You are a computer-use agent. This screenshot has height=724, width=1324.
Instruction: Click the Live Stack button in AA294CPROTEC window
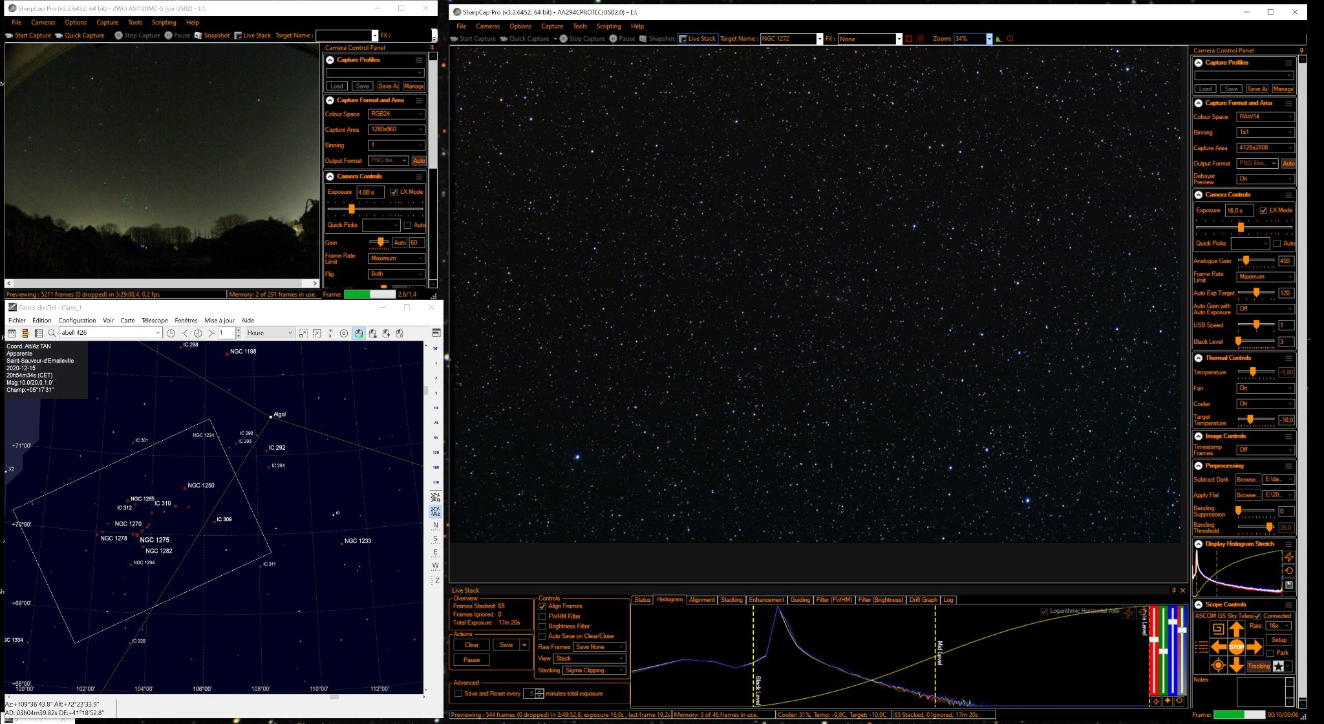[698, 39]
